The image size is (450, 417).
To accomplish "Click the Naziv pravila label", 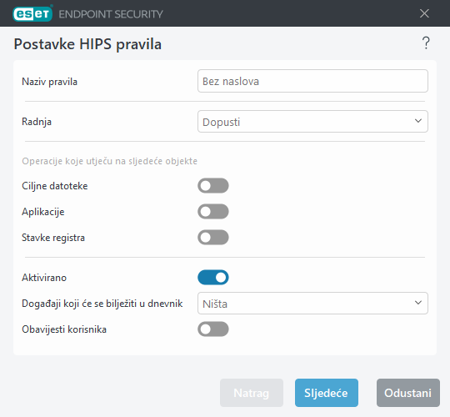I will point(49,82).
